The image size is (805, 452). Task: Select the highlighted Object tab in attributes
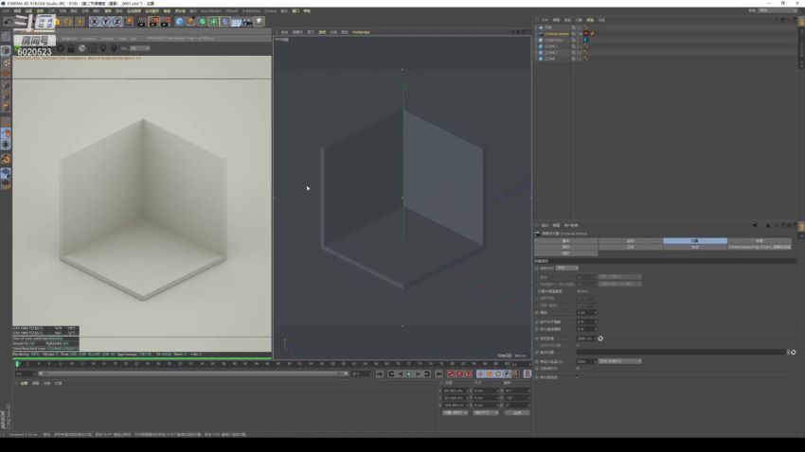point(694,241)
